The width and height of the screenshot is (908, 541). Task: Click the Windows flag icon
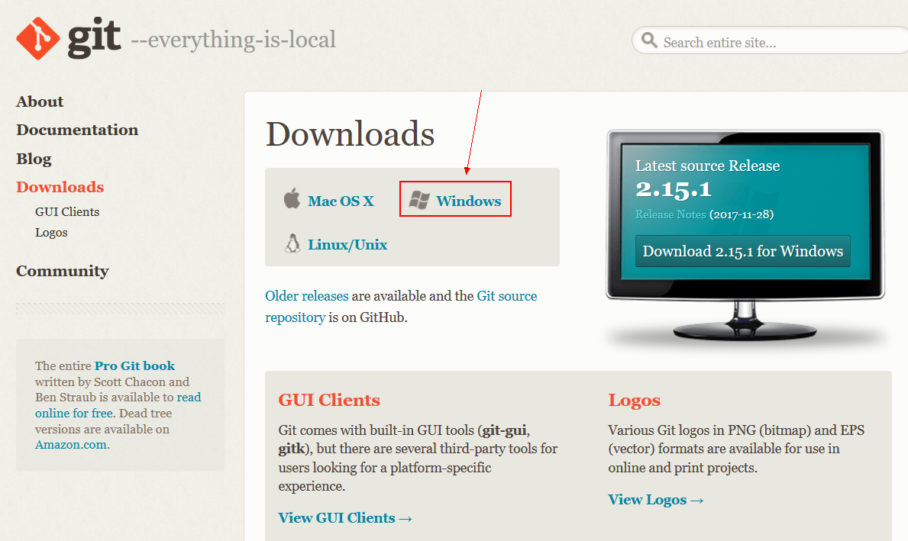tap(419, 200)
